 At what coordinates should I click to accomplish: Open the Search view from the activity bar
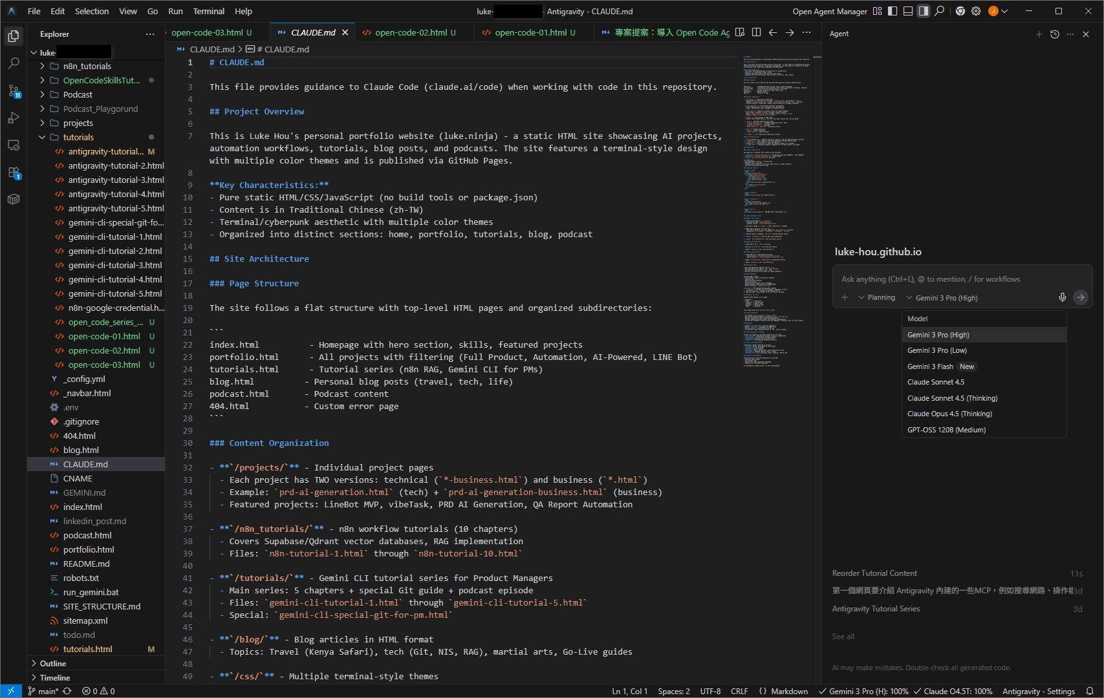pos(13,63)
